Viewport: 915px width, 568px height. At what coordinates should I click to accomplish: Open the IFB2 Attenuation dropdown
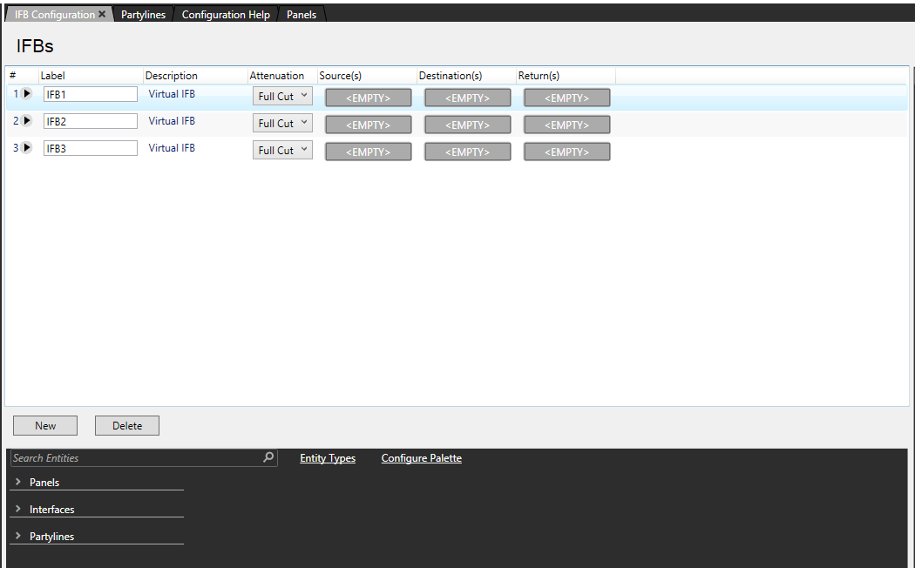[x=282, y=123]
